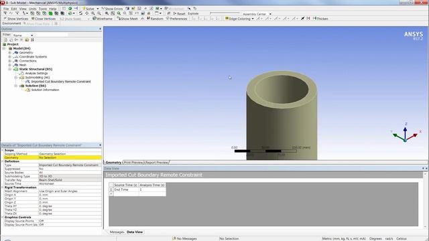Collapse the Scope section in Details

pos(3,150)
